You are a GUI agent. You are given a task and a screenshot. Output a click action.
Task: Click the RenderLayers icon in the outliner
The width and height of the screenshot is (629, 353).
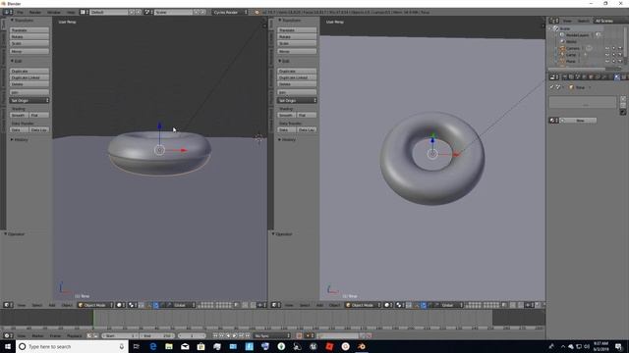point(562,35)
